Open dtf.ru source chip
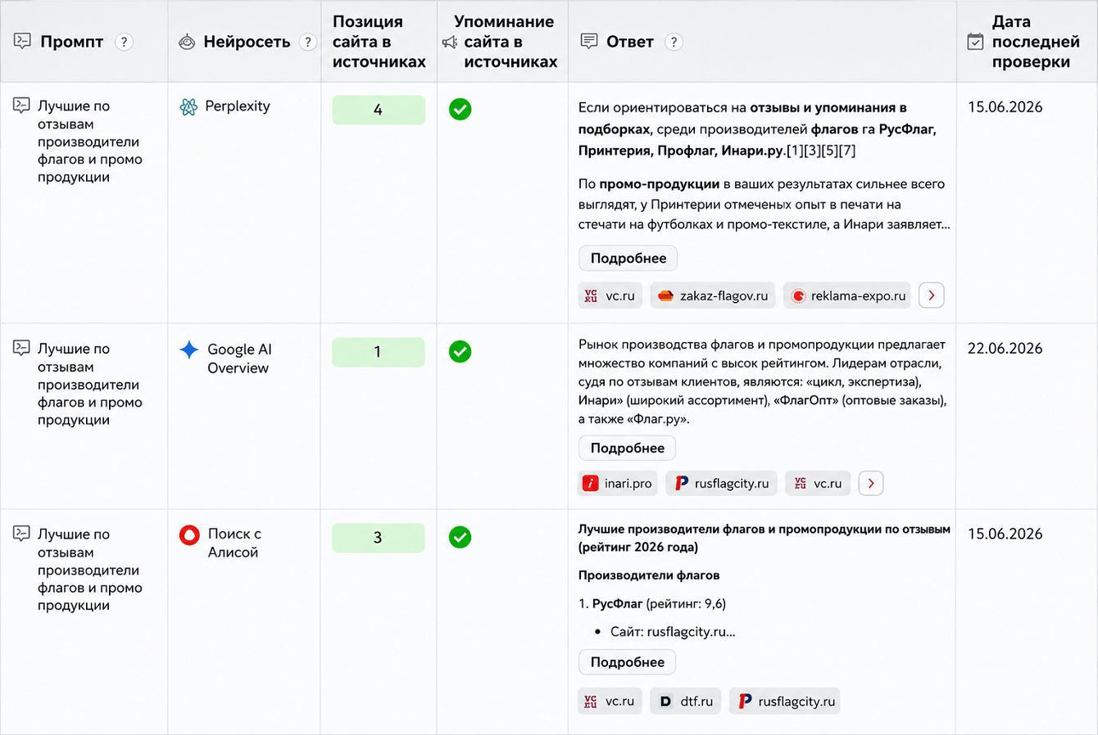This screenshot has height=735, width=1098. pyautogui.click(x=686, y=701)
